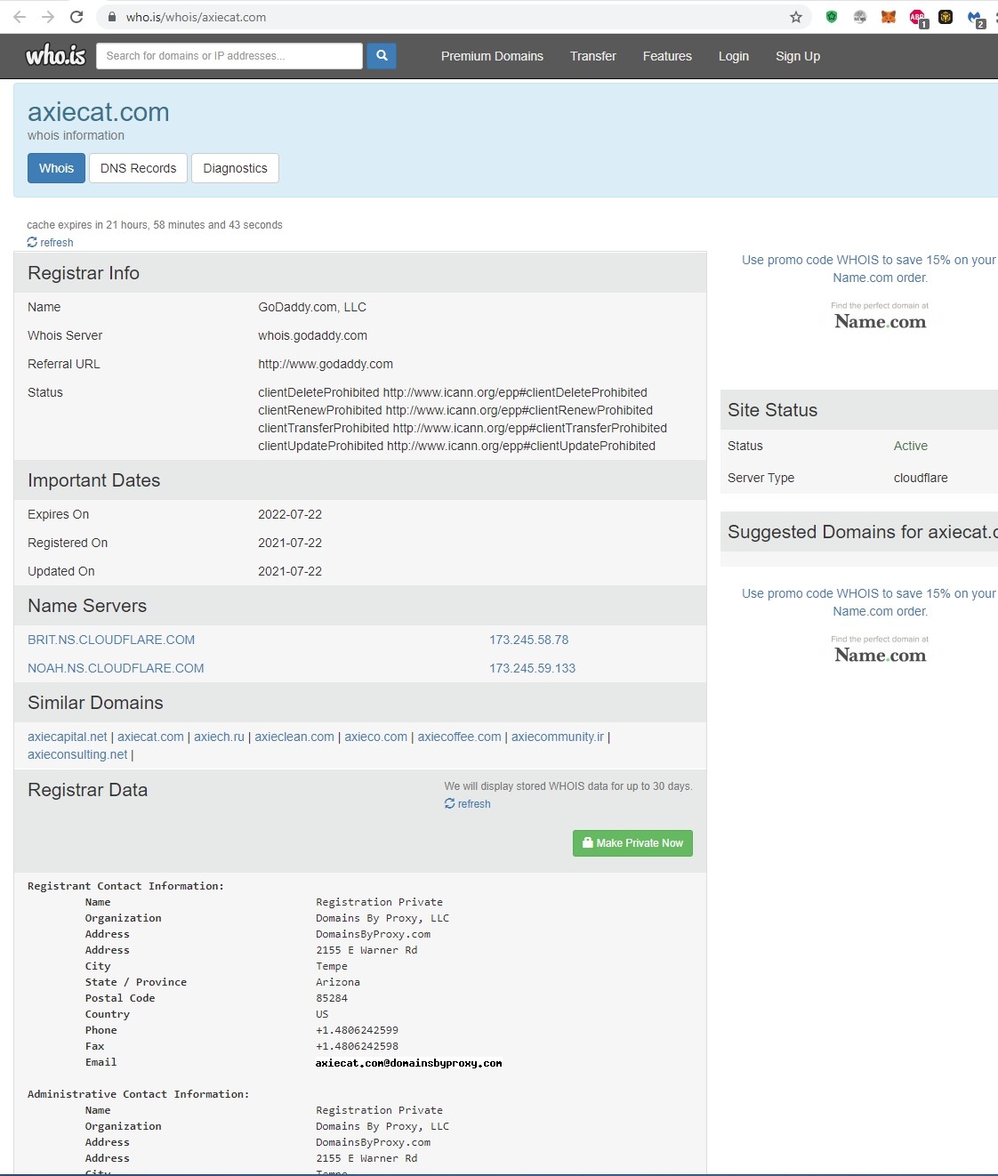Click the Registered On date 2021-07-22
The height and width of the screenshot is (1176, 998).
coord(290,543)
